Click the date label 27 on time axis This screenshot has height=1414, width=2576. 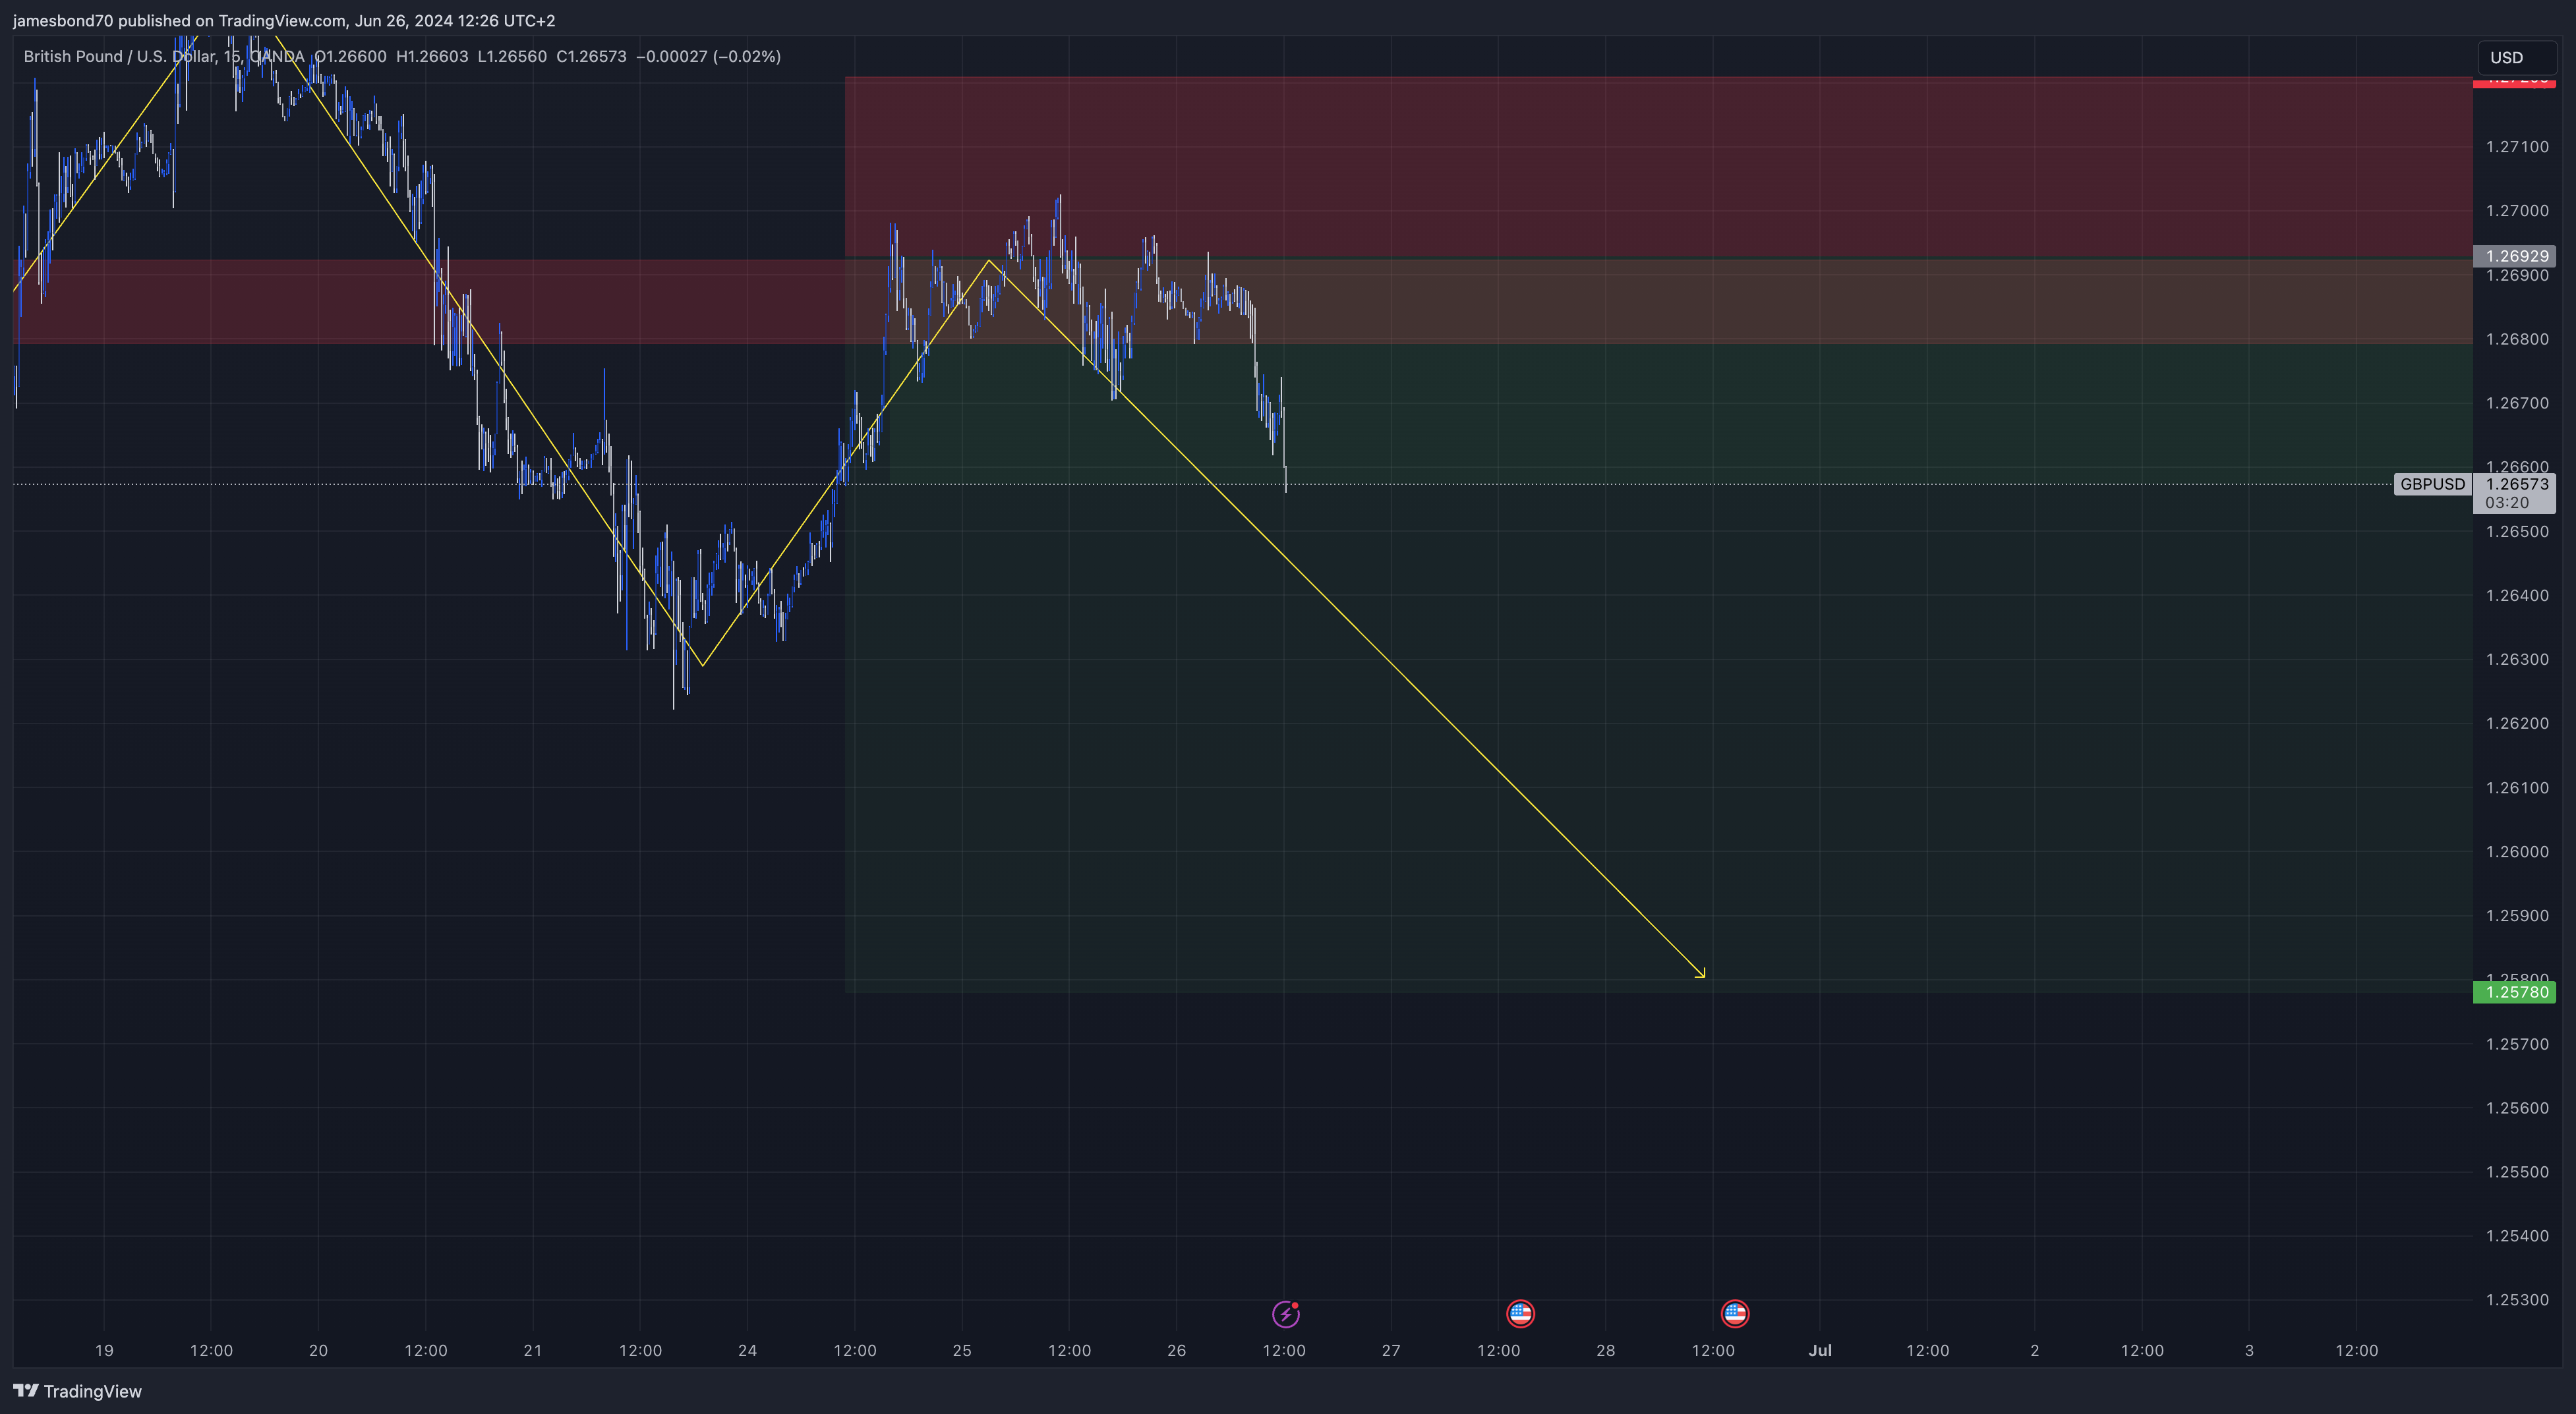coord(1391,1350)
